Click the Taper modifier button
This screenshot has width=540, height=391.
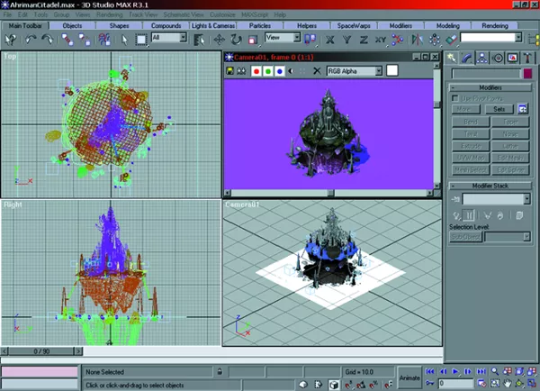pos(510,122)
